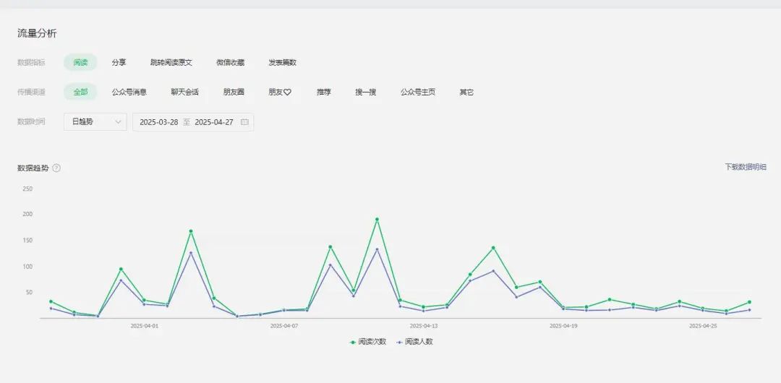This screenshot has height=383, width=781.
Task: Select the 阅读 data metric
Action: pos(80,62)
